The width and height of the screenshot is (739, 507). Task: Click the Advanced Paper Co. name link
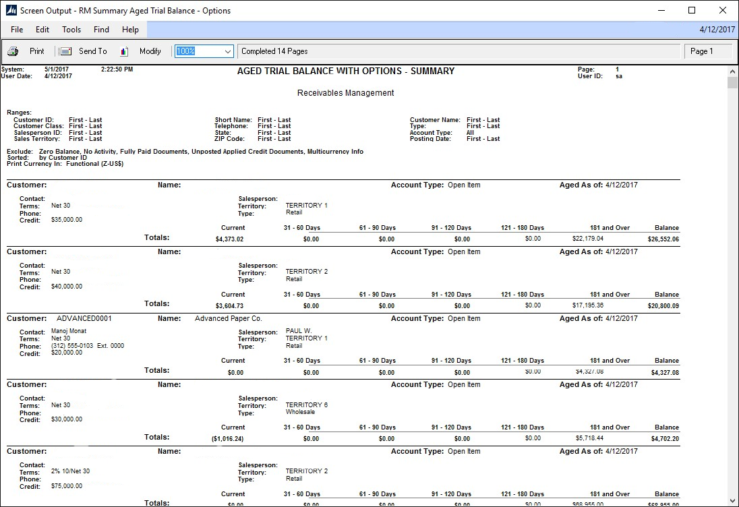[229, 318]
